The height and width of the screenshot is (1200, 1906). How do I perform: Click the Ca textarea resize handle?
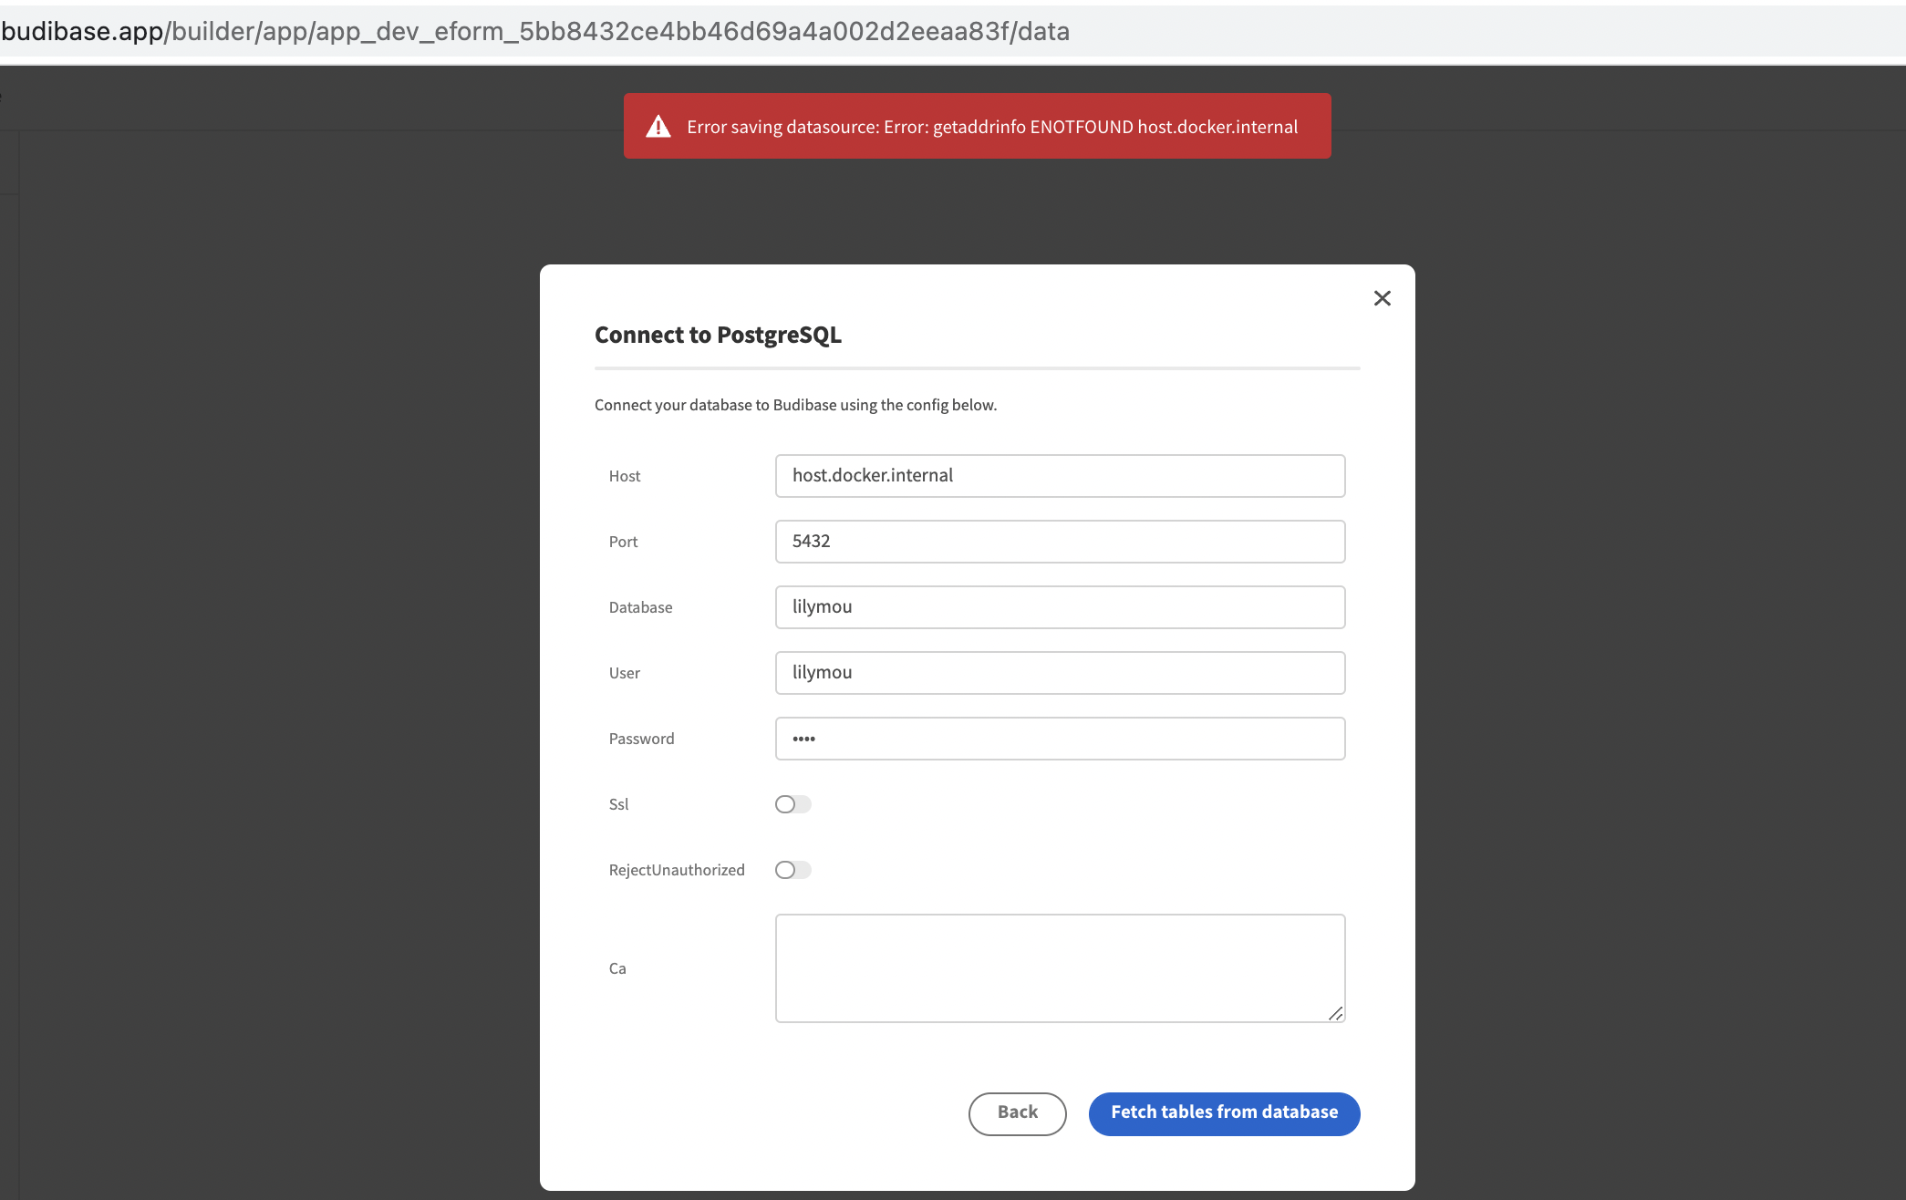coord(1335,1013)
